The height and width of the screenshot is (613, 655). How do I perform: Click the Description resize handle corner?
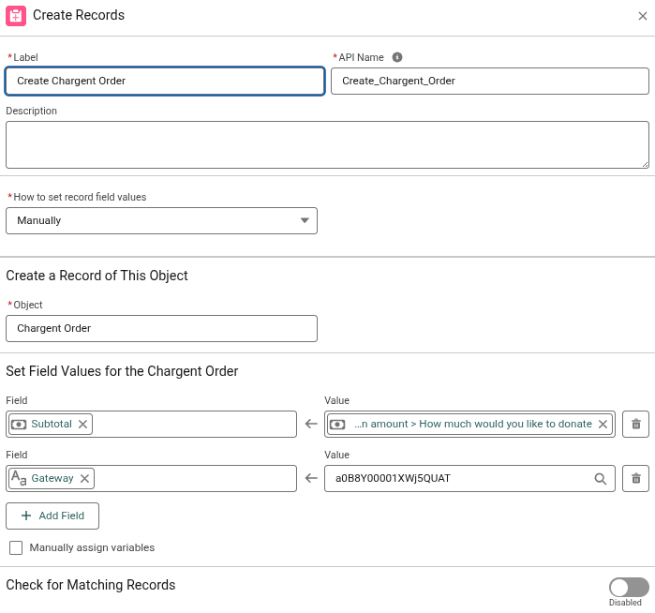(x=645, y=165)
